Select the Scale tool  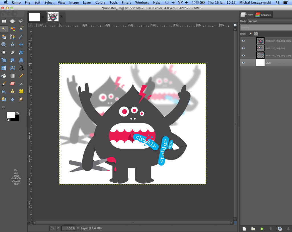coord(4,60)
